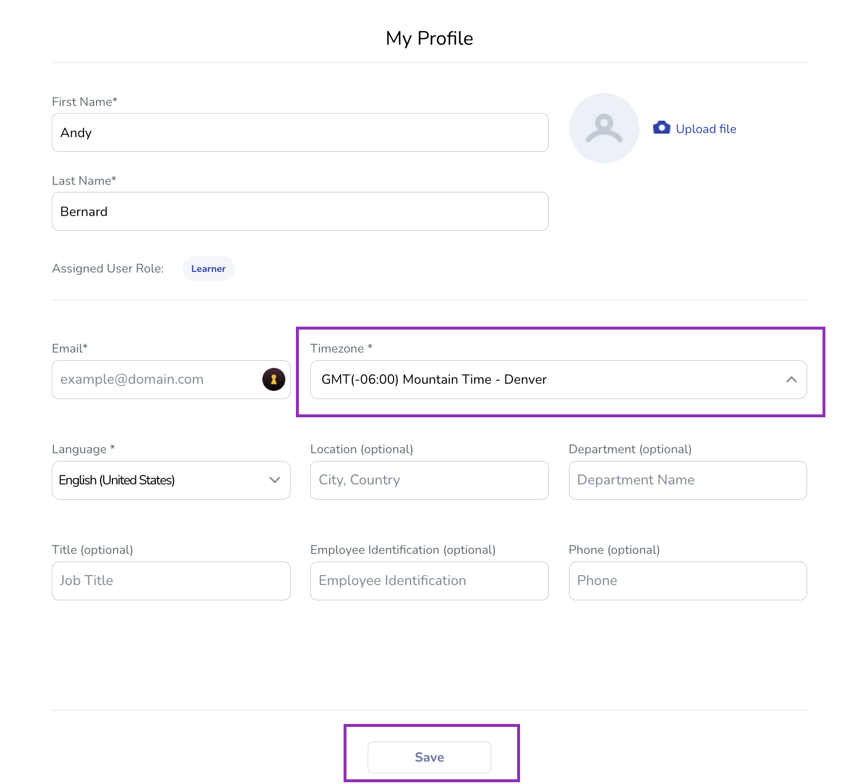Click the City, Country location field

point(429,480)
